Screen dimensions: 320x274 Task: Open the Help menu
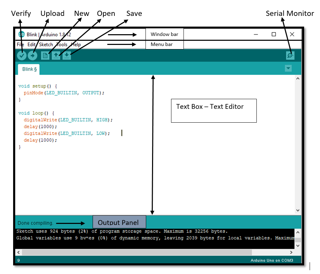(x=76, y=45)
